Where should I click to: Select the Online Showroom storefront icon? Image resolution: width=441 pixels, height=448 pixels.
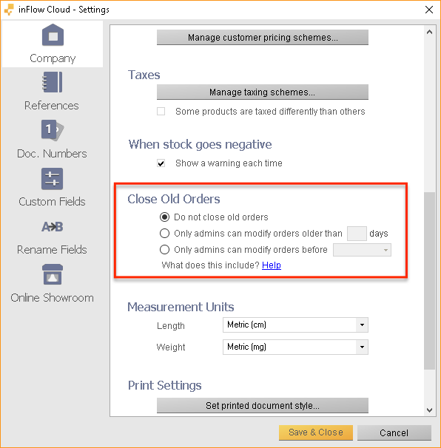point(53,274)
